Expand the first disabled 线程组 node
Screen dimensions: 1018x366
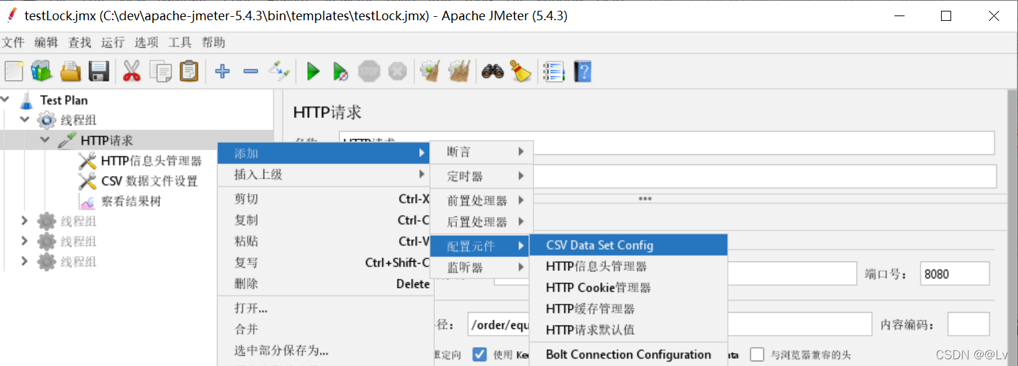(x=26, y=221)
